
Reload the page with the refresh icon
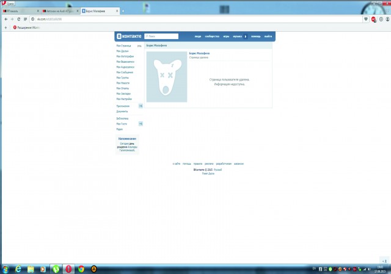point(18,19)
